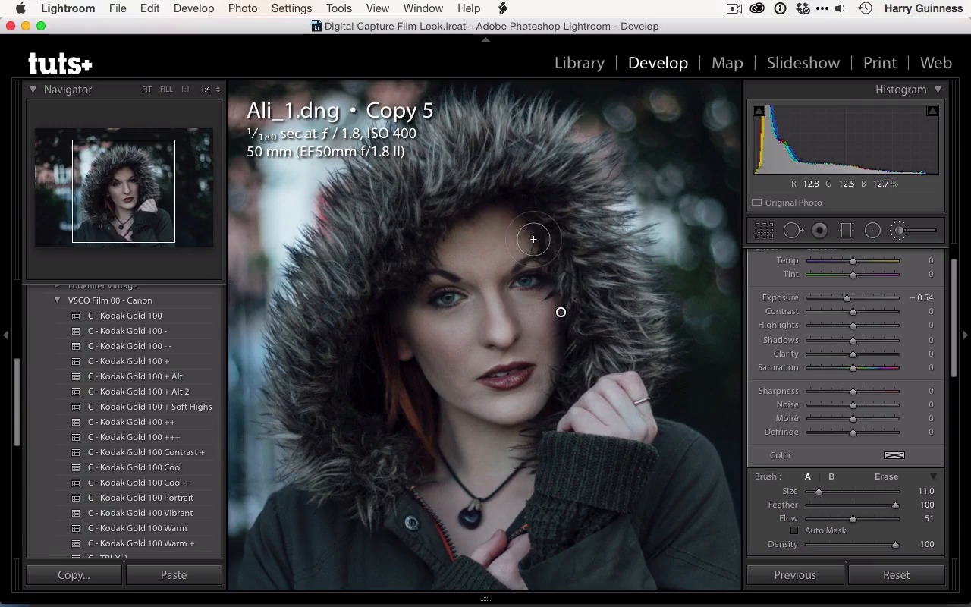Switch to the Library module
The image size is (971, 607).
click(579, 63)
